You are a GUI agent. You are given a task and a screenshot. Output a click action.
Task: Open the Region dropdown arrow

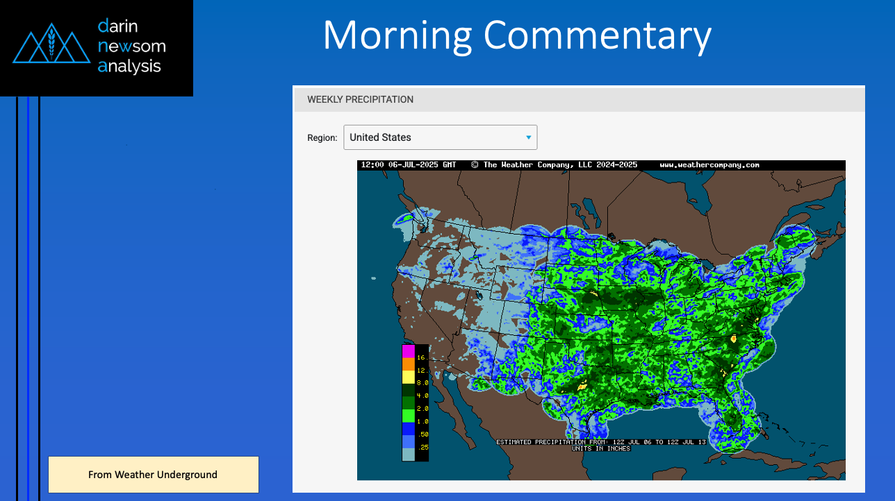click(x=528, y=137)
